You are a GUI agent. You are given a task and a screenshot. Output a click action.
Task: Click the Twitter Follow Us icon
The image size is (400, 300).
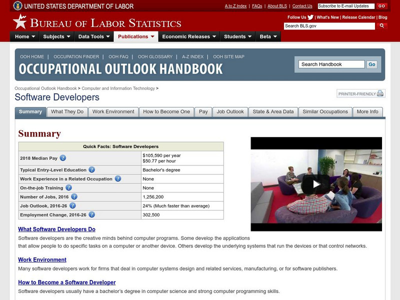(x=310, y=16)
